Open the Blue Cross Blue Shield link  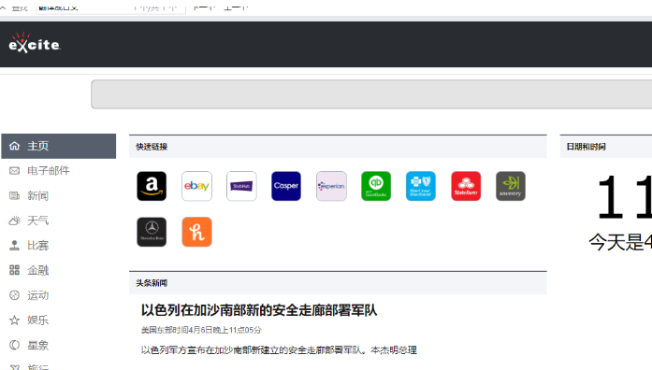pos(421,186)
